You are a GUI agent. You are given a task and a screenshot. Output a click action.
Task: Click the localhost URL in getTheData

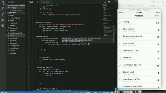coord(64,25)
